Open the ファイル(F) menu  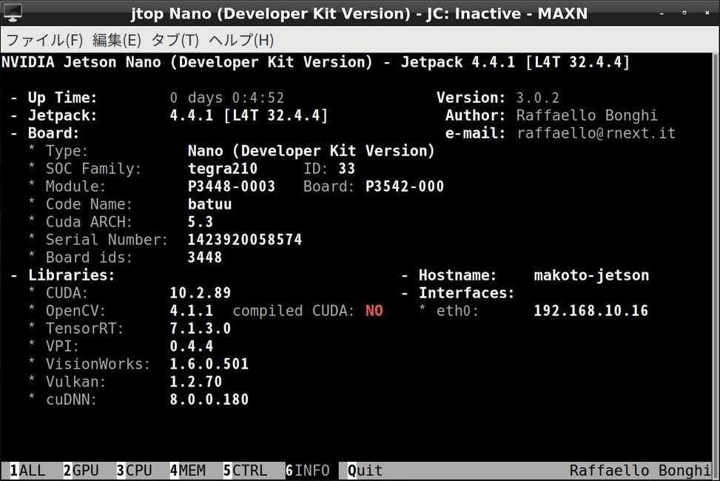(44, 41)
